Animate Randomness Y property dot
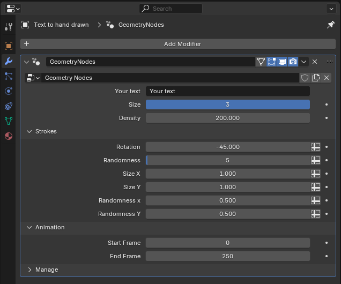The width and height of the screenshot is (341, 284). click(327, 214)
